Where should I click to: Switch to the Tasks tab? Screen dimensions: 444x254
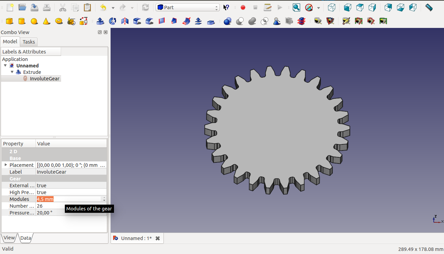click(29, 42)
